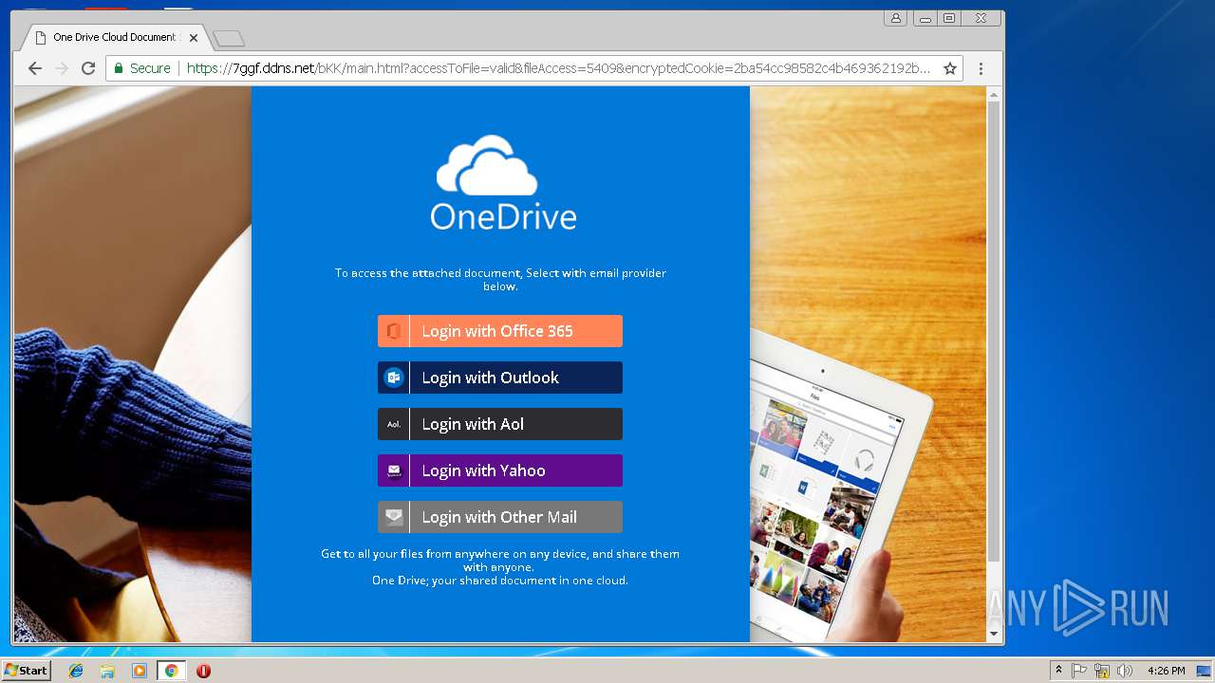This screenshot has width=1215, height=683.
Task: Click the 4:26 PM clock
Action: click(x=1166, y=671)
